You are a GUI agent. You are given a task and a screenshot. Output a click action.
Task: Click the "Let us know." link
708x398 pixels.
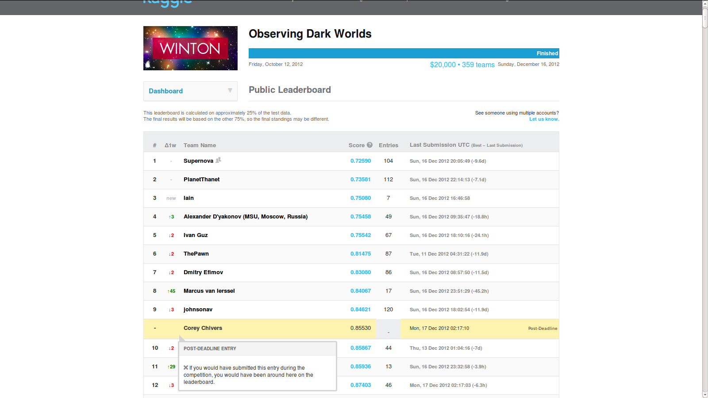[x=544, y=119]
